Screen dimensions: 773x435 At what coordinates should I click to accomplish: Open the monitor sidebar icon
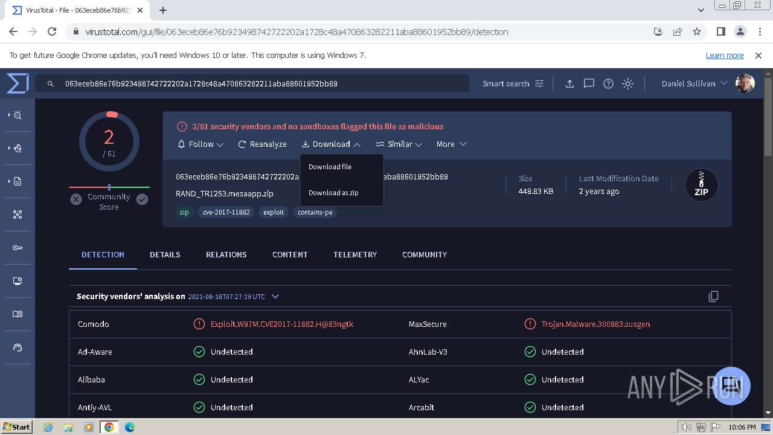18,281
